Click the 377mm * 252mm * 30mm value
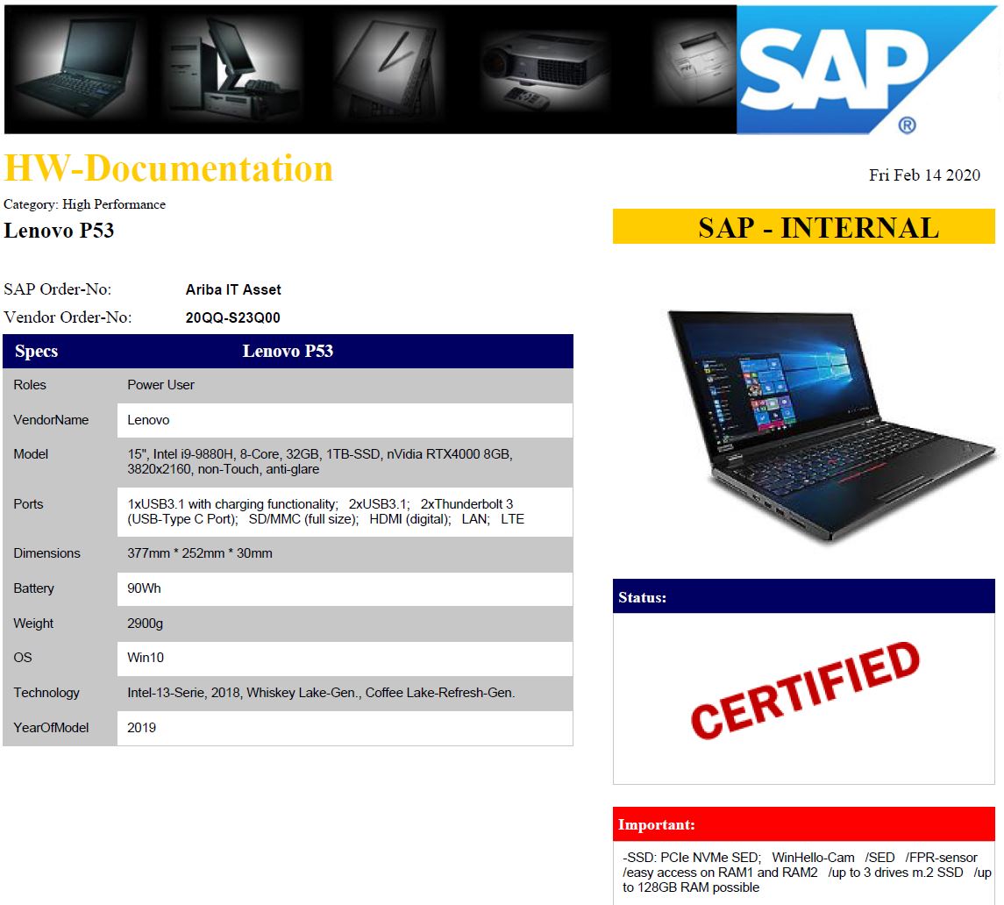1004x905 pixels. [200, 553]
